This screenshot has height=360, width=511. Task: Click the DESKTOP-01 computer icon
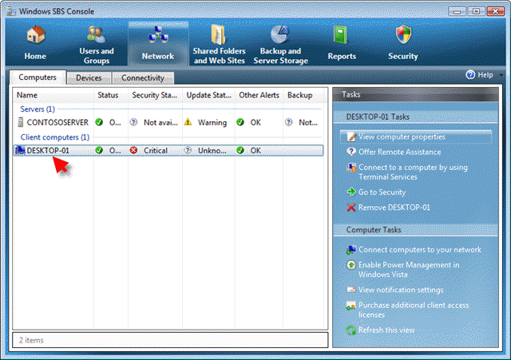pyautogui.click(x=20, y=151)
